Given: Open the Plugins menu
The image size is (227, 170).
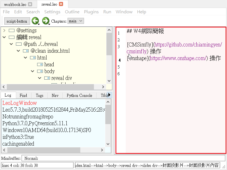Looking at the screenshot, I should (91, 12).
